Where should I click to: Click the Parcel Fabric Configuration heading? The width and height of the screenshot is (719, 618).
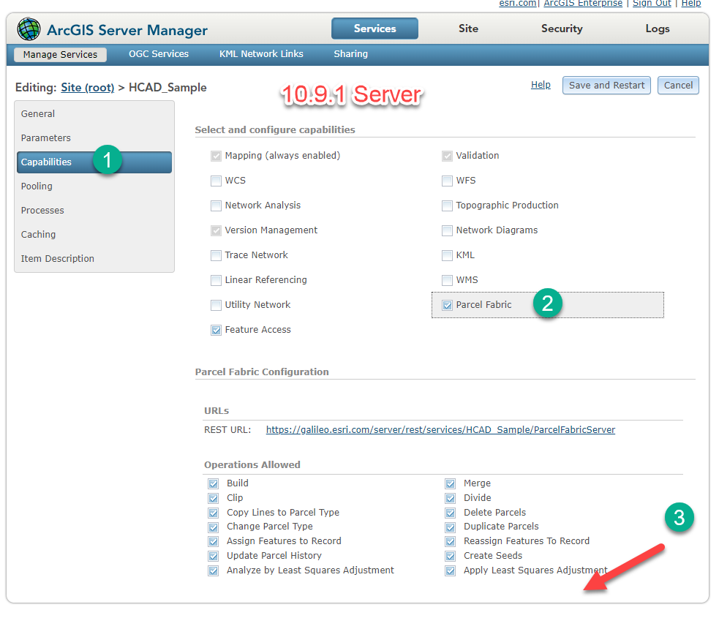click(262, 372)
